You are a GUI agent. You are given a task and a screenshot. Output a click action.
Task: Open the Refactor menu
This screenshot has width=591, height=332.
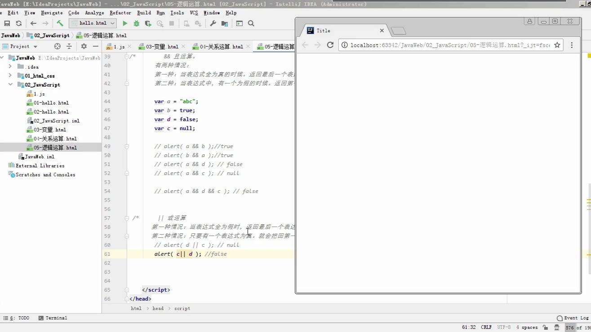(120, 13)
